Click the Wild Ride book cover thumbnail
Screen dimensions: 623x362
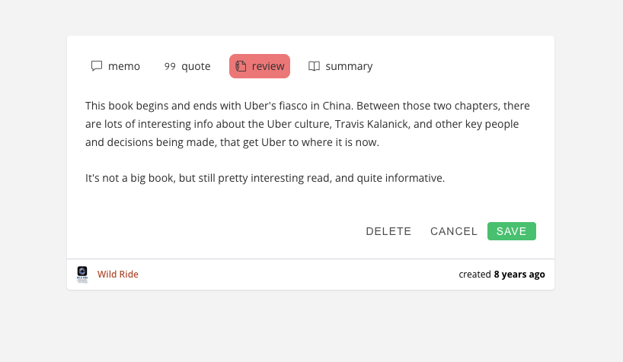pos(82,275)
